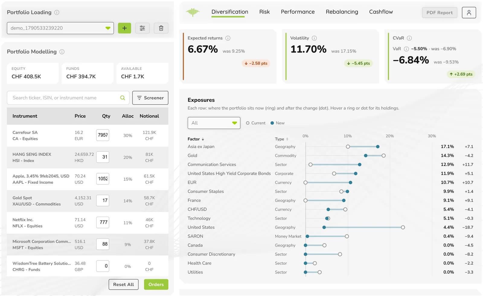Click the delete portfolio trash icon
Screen dimensions: 483x296
coord(161,28)
